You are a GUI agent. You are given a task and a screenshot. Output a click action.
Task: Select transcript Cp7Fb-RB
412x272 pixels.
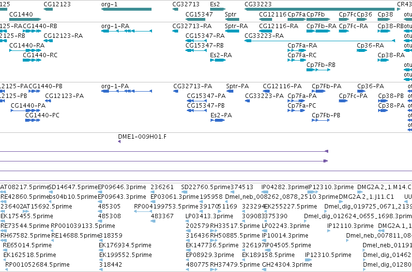coord(318,70)
